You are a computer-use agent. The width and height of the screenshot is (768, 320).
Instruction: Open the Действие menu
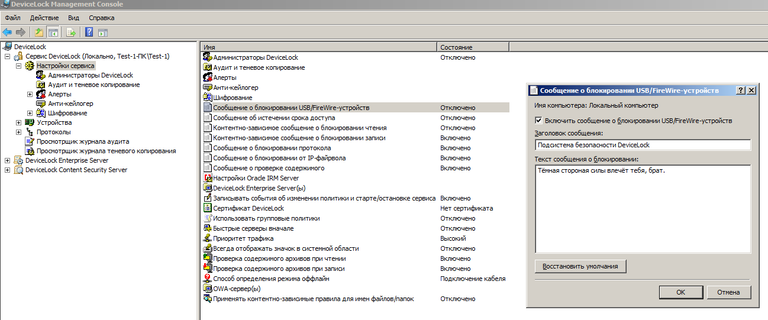pos(44,18)
